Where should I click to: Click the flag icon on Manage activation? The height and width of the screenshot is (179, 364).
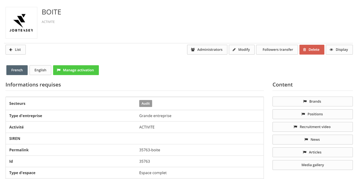[x=59, y=70]
